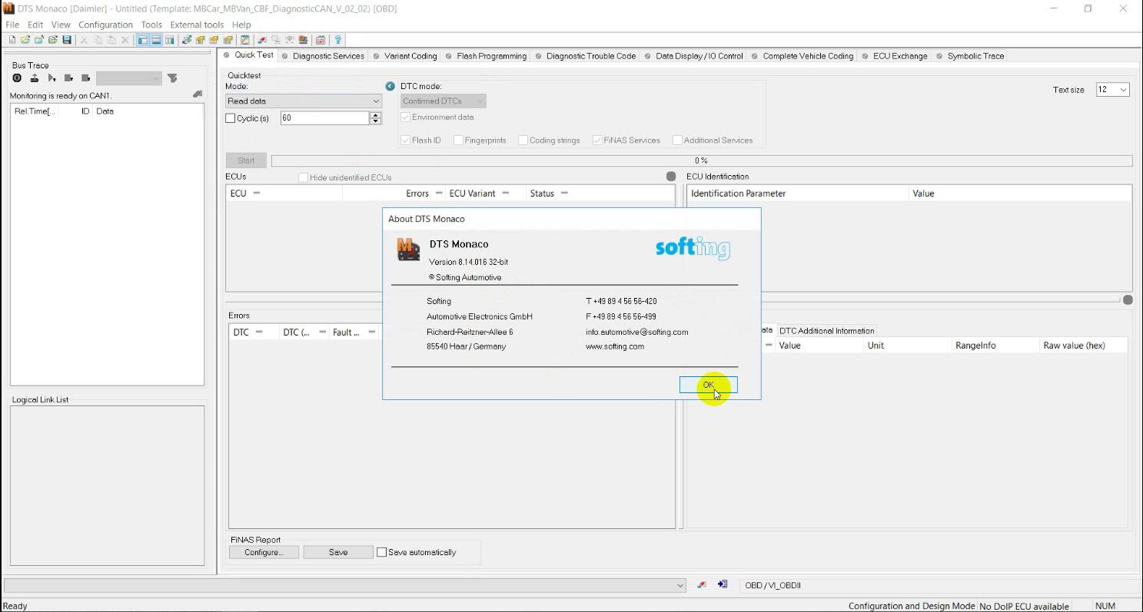Click the info.automotive@softing.com email

click(x=637, y=332)
